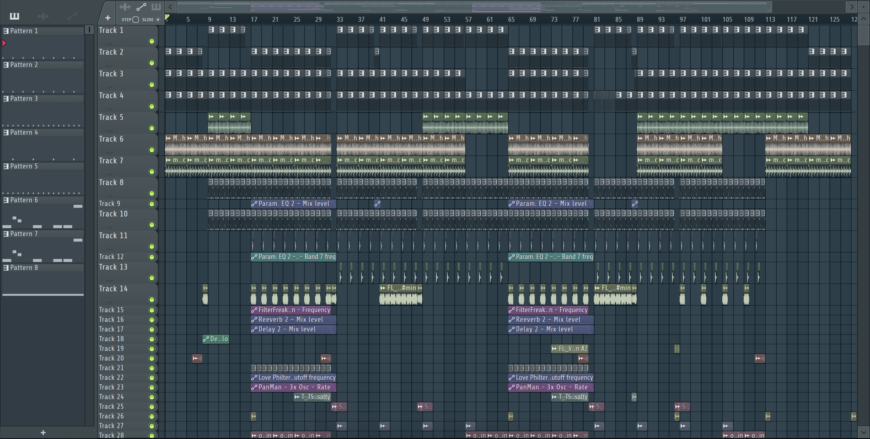The height and width of the screenshot is (439, 870).
Task: Click the Pattern 6 icon in the picker
Action: [6, 200]
